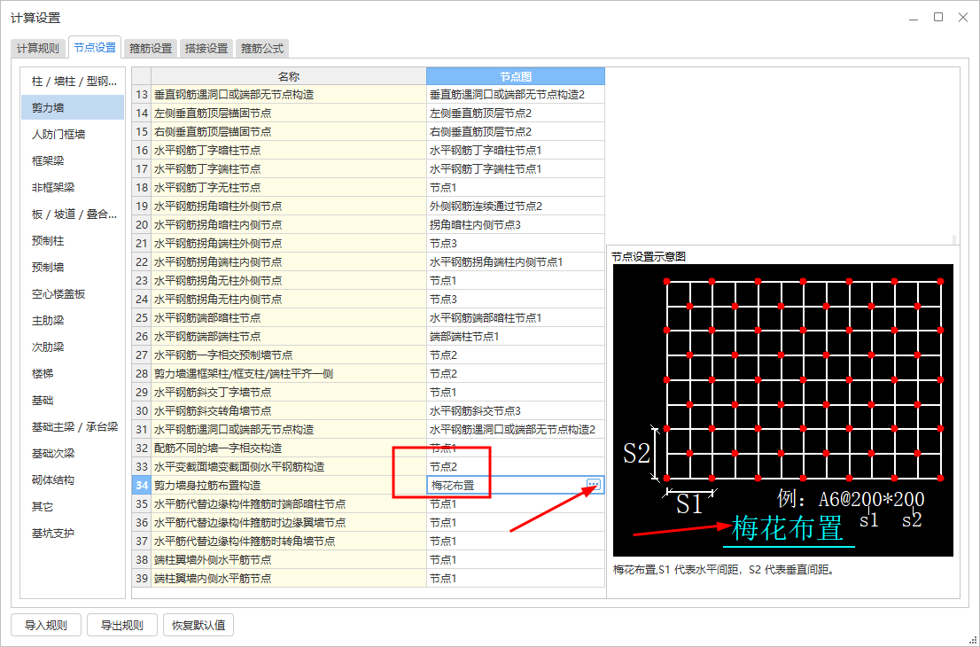This screenshot has width=980, height=647.
Task: Select 板 / 坡道 / 叠合 category
Action: tap(74, 214)
